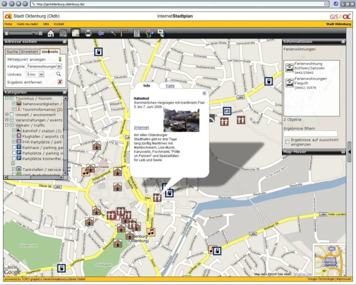The image size is (356, 285).
Task: Select the magnifier zoom tool in toolbar
Action: 113,33
